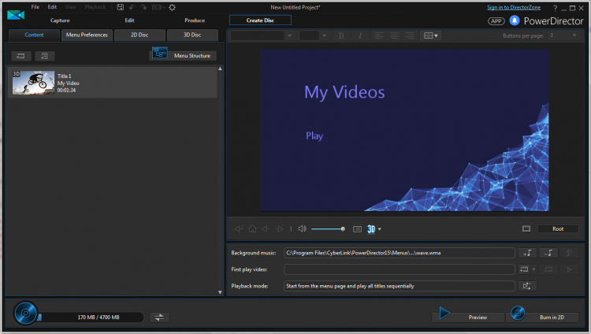Open the 3D mode dropdown arrow
This screenshot has width=591, height=334.
click(380, 229)
